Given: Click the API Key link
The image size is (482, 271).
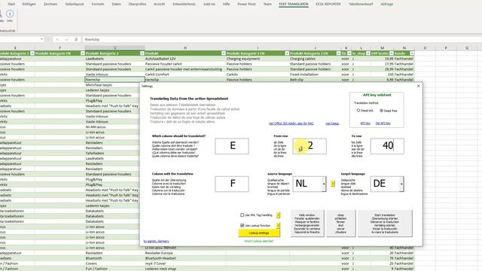Looking at the screenshot, I should (365, 123).
